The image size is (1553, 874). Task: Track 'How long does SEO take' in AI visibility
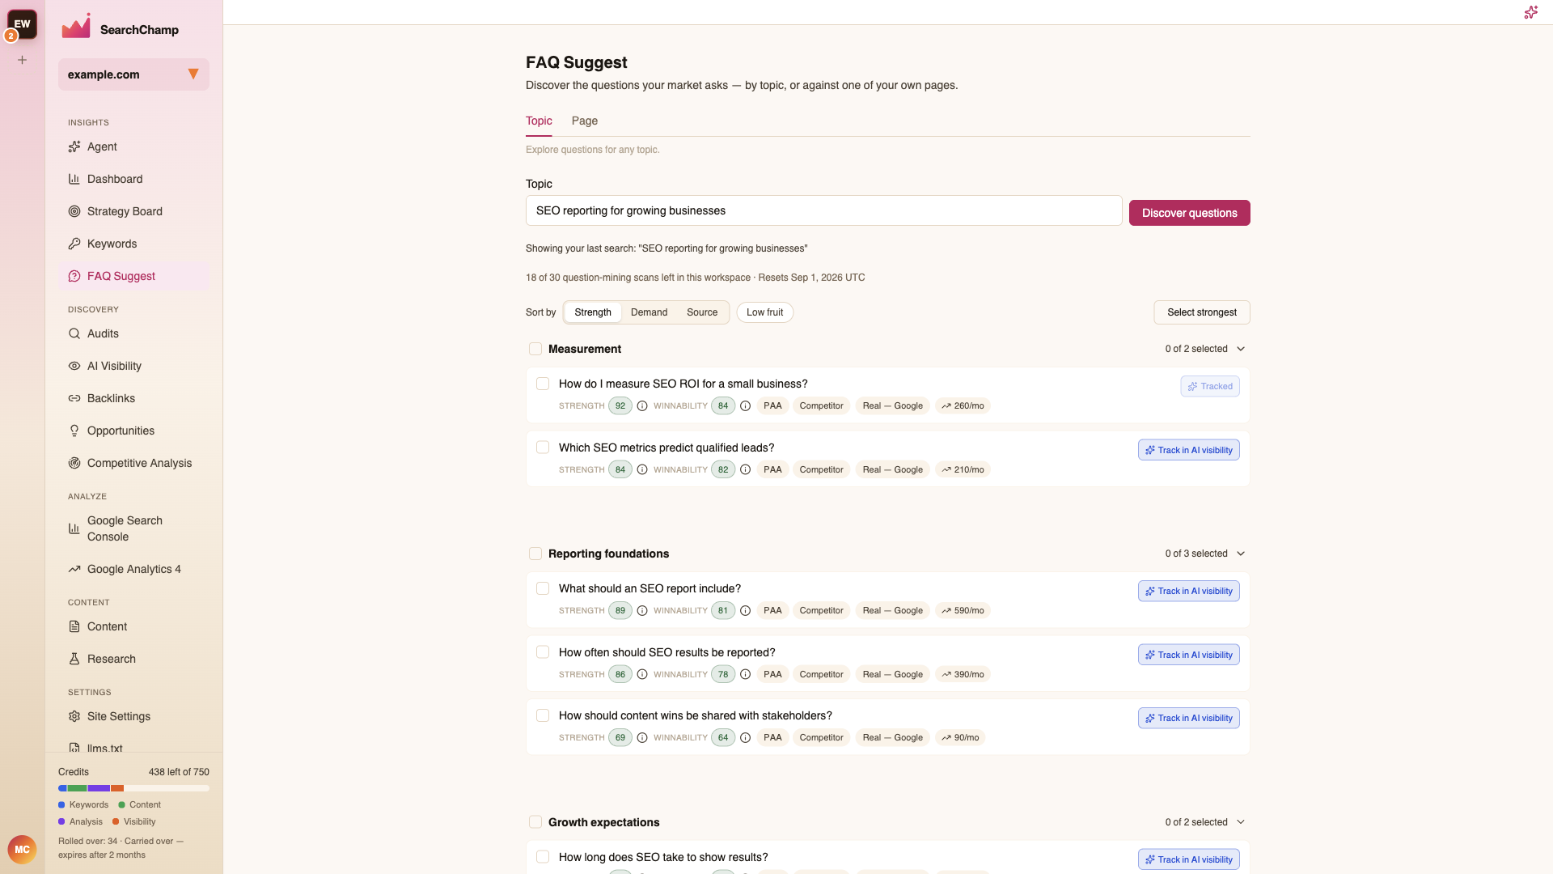coord(1188,859)
